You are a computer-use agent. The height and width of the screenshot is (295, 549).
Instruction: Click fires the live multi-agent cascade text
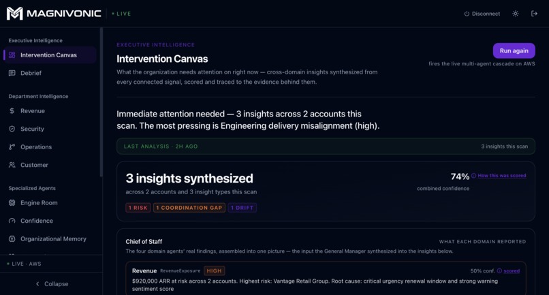coord(482,64)
